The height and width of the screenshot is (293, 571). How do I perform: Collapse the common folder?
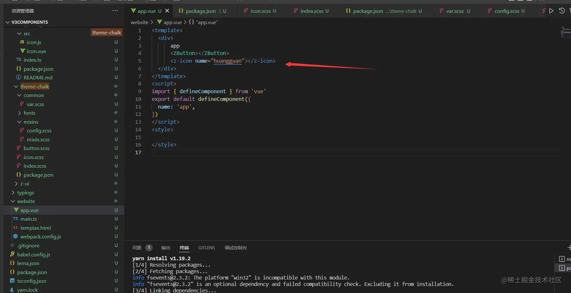20,95
